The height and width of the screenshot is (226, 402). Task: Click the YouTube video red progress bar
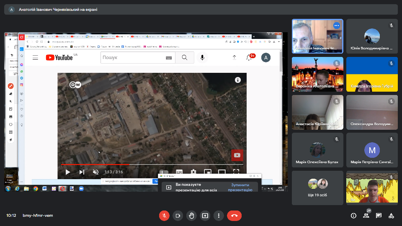tap(96, 164)
